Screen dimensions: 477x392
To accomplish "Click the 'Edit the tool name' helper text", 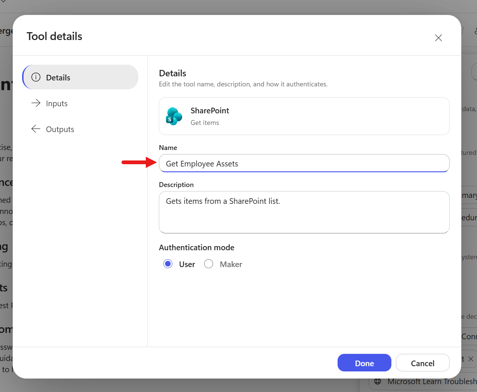I will [x=243, y=84].
